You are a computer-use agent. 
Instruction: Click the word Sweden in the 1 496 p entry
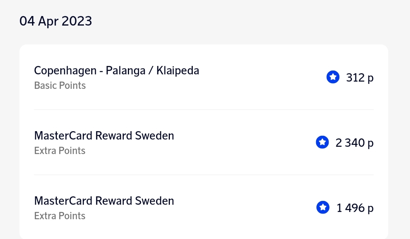click(x=155, y=201)
